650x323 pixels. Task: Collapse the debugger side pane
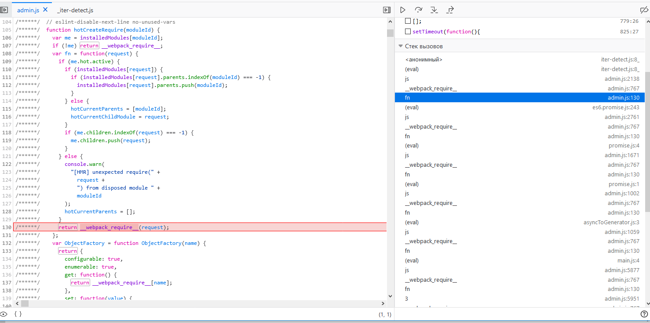tap(387, 9)
